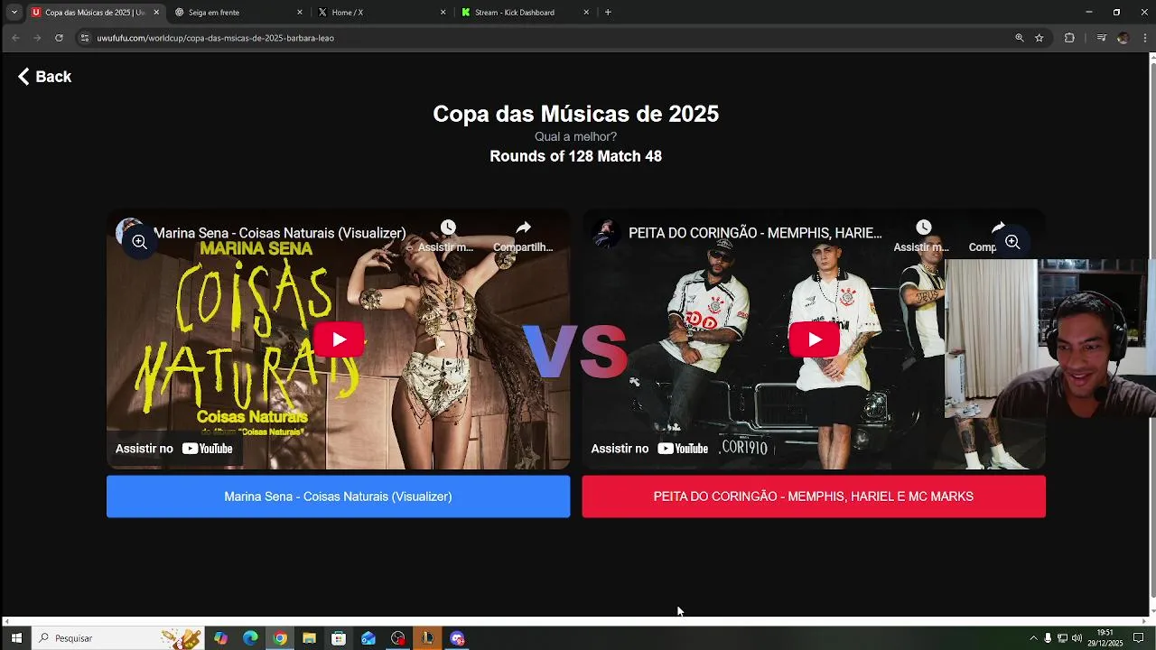
Task: Open 'Assistir no YouTube' on Marina Sena video
Action: [174, 449]
